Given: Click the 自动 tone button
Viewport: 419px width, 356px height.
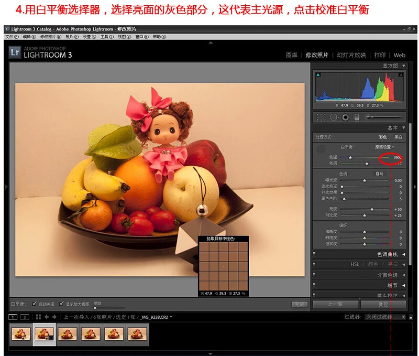Looking at the screenshot, I should 379,174.
